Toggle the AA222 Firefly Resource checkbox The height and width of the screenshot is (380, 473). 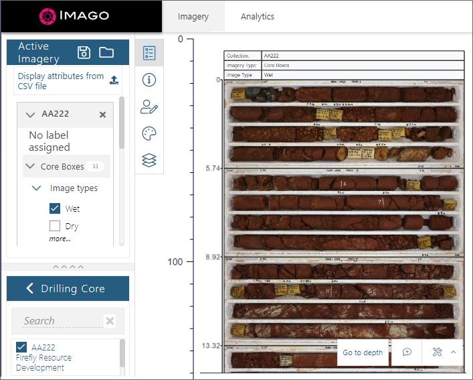click(21, 347)
